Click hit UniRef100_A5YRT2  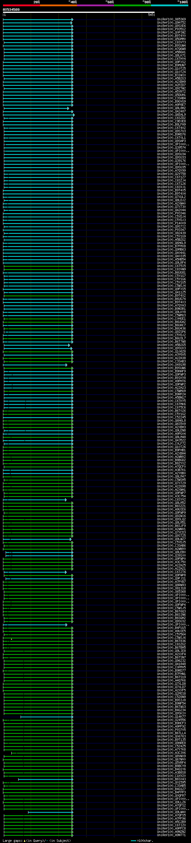(x=171, y=92)
